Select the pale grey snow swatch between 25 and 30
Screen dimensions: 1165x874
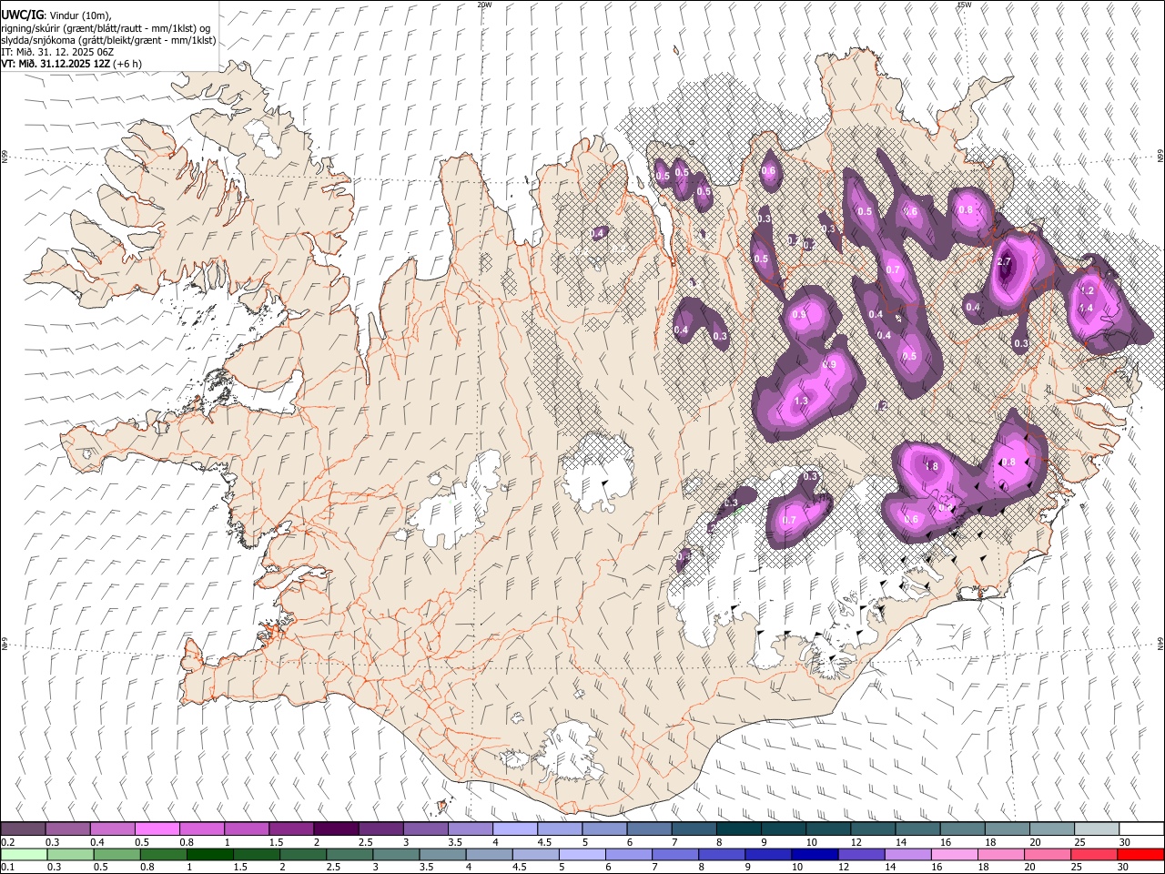[1097, 829]
